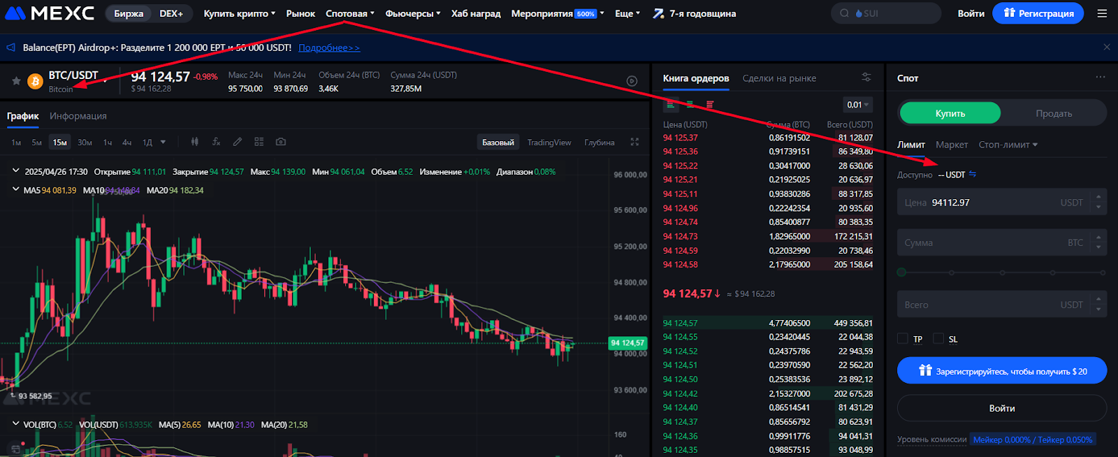This screenshot has height=457, width=1118.
Task: Switch to Купить buy mode
Action: point(950,113)
